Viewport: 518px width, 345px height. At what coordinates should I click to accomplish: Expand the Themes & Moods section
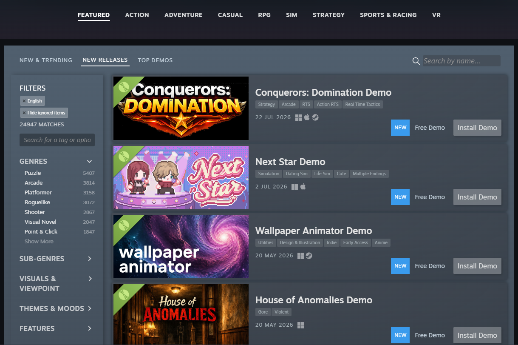pyautogui.click(x=89, y=308)
